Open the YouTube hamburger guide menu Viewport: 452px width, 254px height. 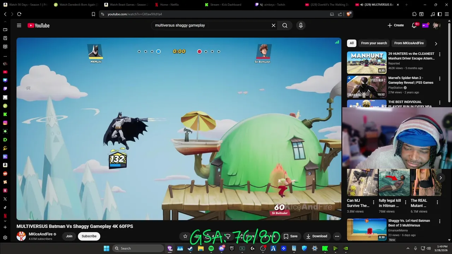pyautogui.click(x=19, y=25)
